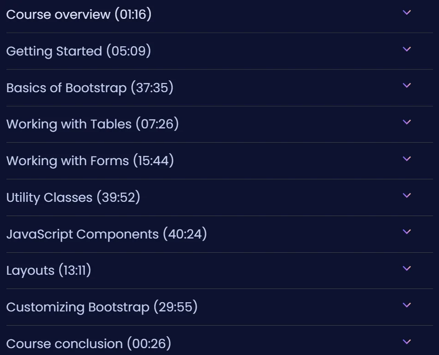This screenshot has width=439, height=355.
Task: Click Customizing Bootstrap (29:55) heading
Action: [x=102, y=307]
